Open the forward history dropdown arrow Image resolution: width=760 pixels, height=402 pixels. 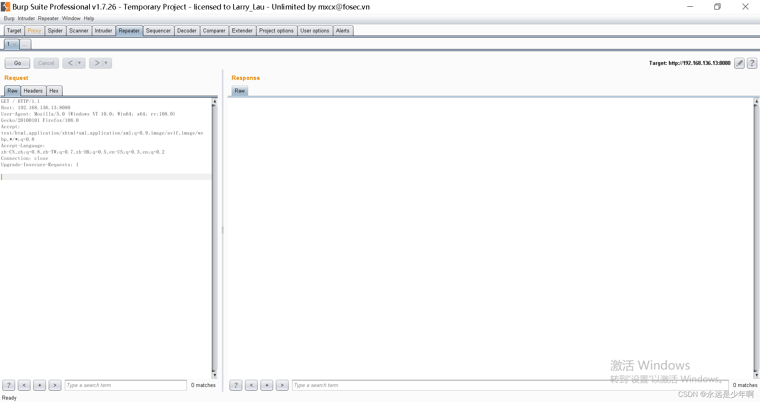(106, 63)
